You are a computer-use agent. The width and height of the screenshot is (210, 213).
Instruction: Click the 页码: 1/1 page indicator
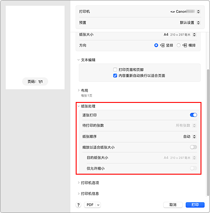(35, 82)
